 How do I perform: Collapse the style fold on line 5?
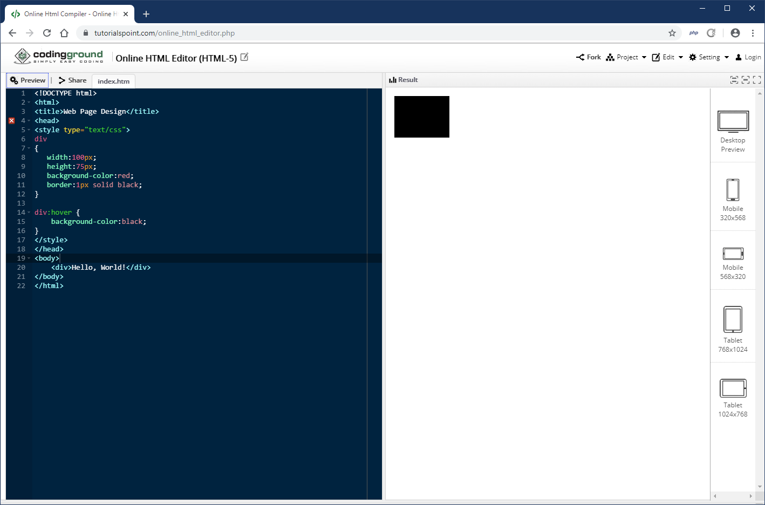point(29,130)
